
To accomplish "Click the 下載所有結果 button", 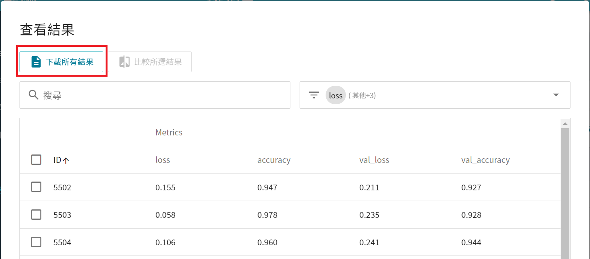I will [62, 62].
